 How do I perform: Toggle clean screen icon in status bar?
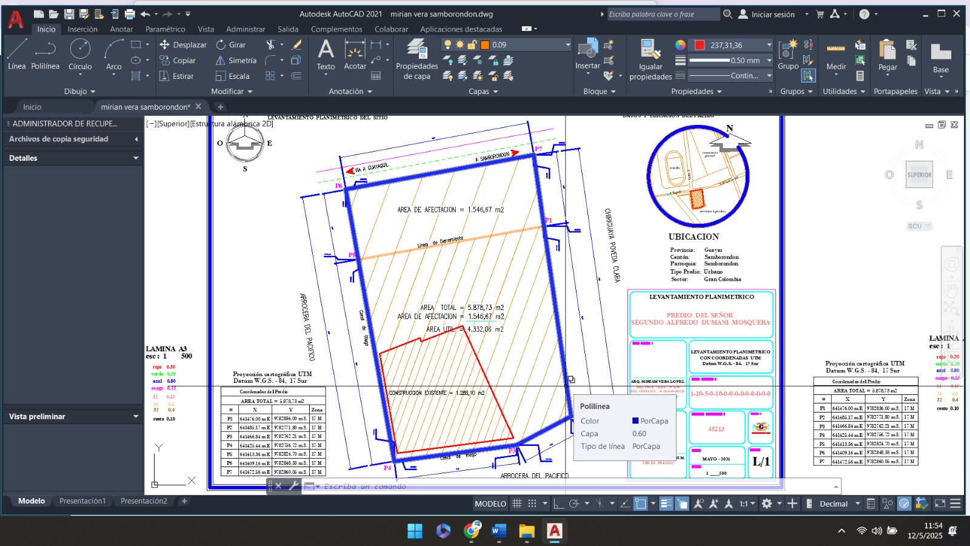coord(940,504)
